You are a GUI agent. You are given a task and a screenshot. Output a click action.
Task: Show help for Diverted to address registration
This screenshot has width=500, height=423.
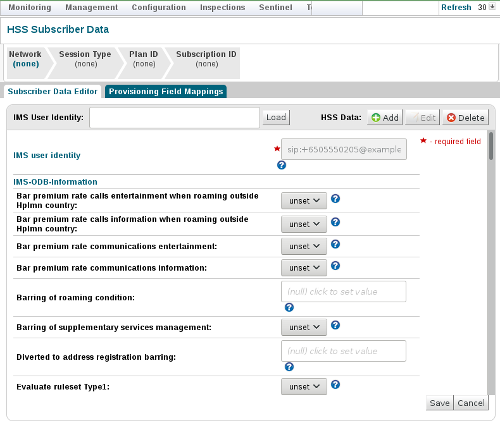click(x=289, y=367)
